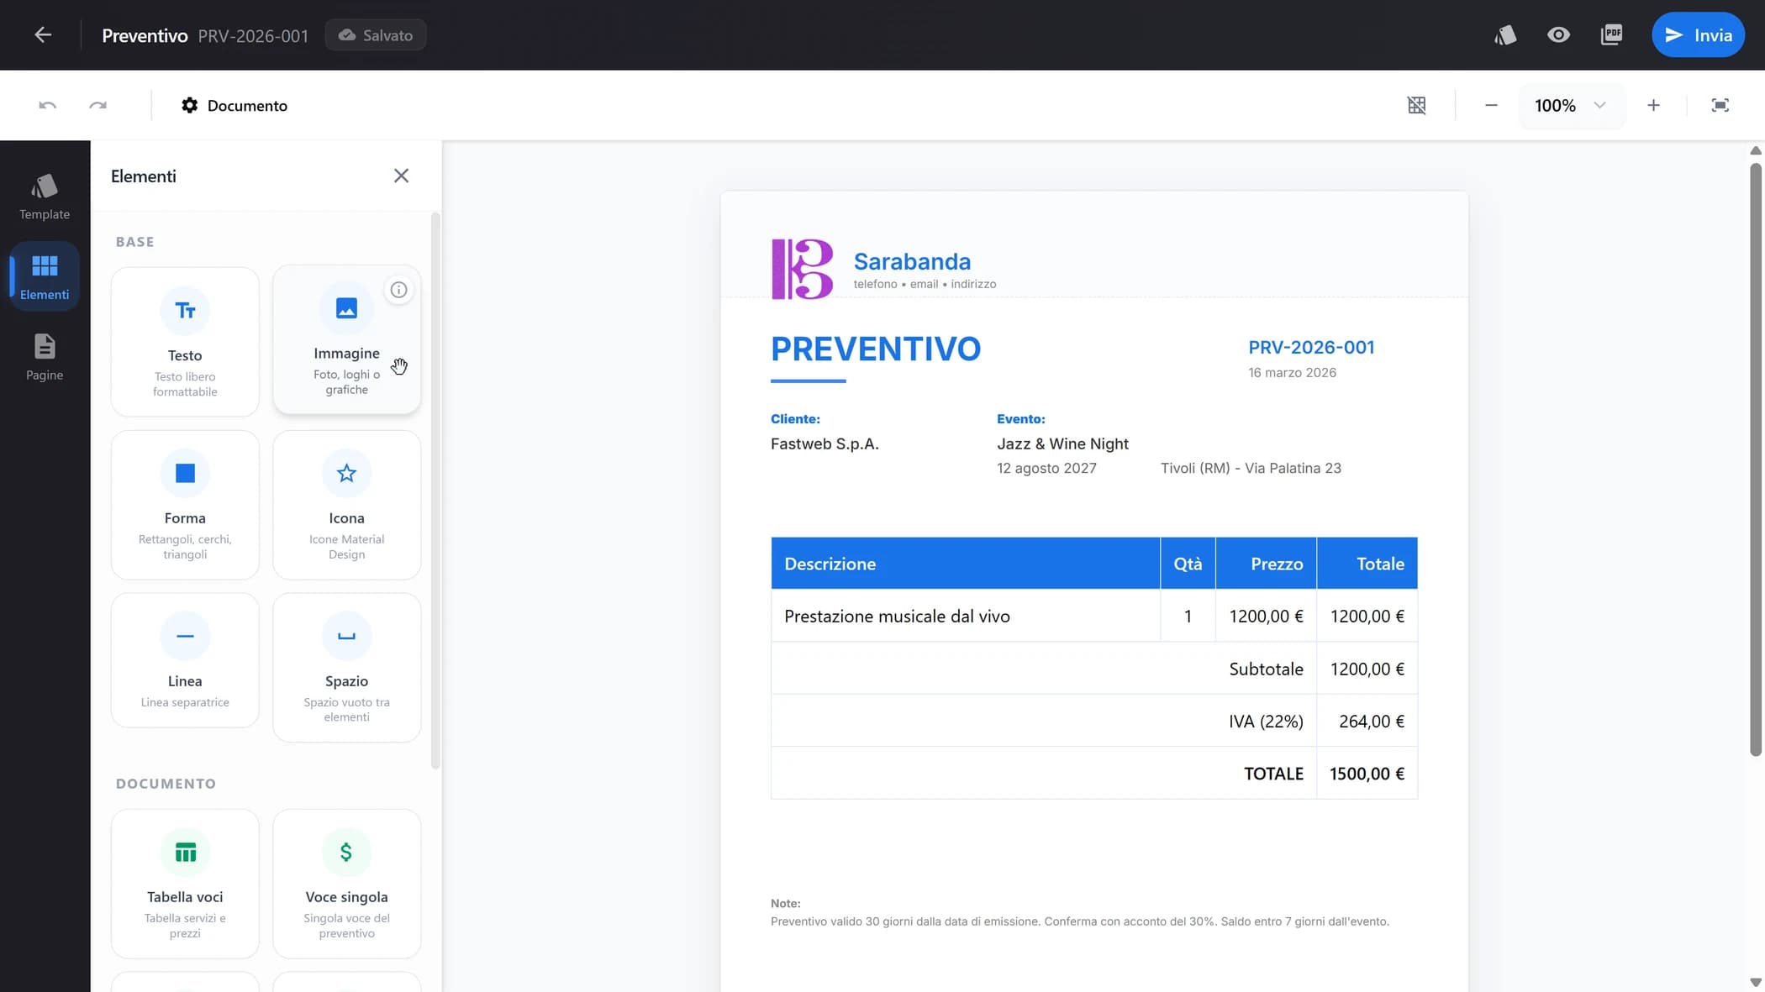Viewport: 1765px width, 992px height.
Task: Open the zoom level dropdown
Action: pos(1571,105)
